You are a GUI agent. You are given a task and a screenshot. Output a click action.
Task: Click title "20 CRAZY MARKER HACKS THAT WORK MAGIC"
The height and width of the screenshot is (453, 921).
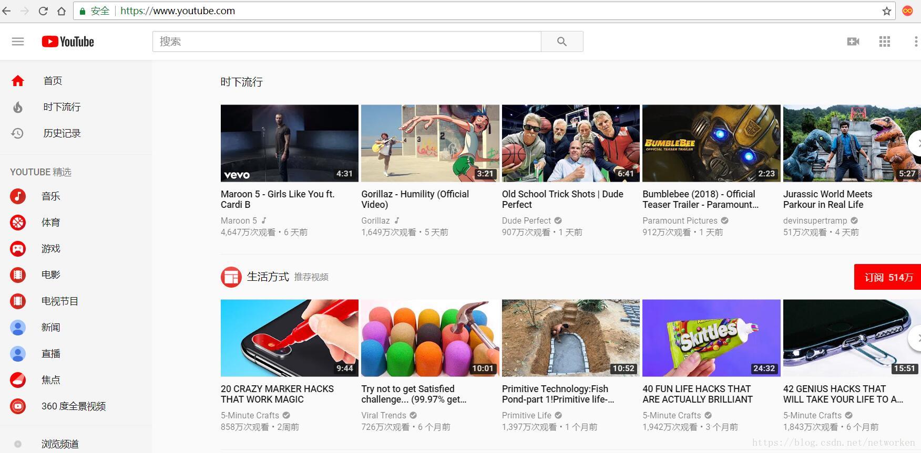(x=277, y=394)
